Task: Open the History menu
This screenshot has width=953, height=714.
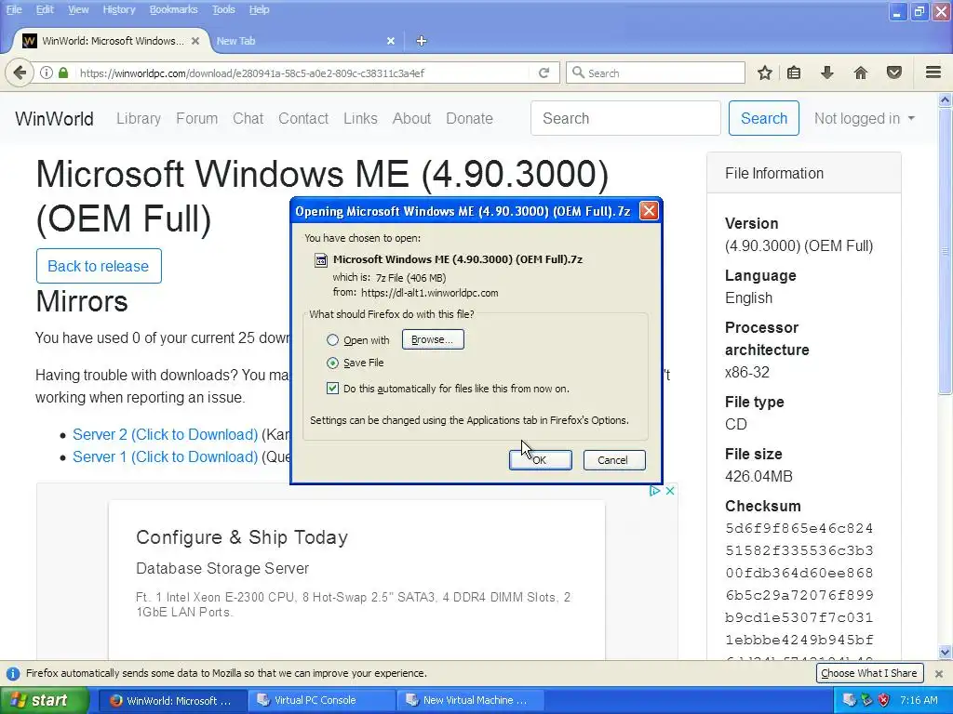Action: tap(118, 9)
